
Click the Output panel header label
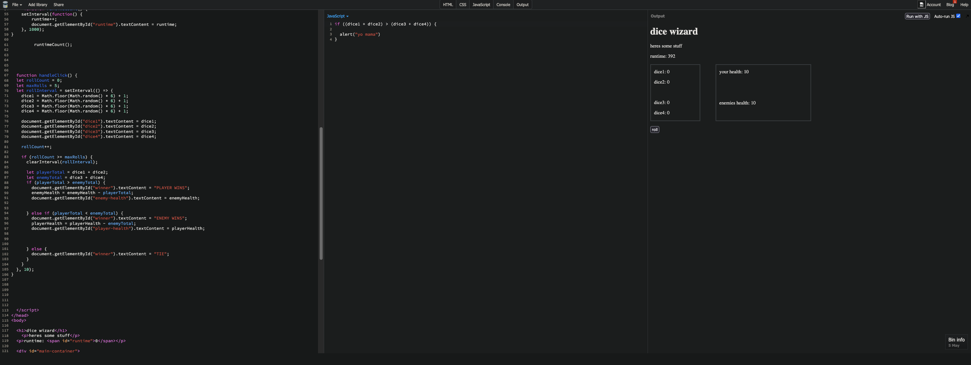(x=657, y=16)
